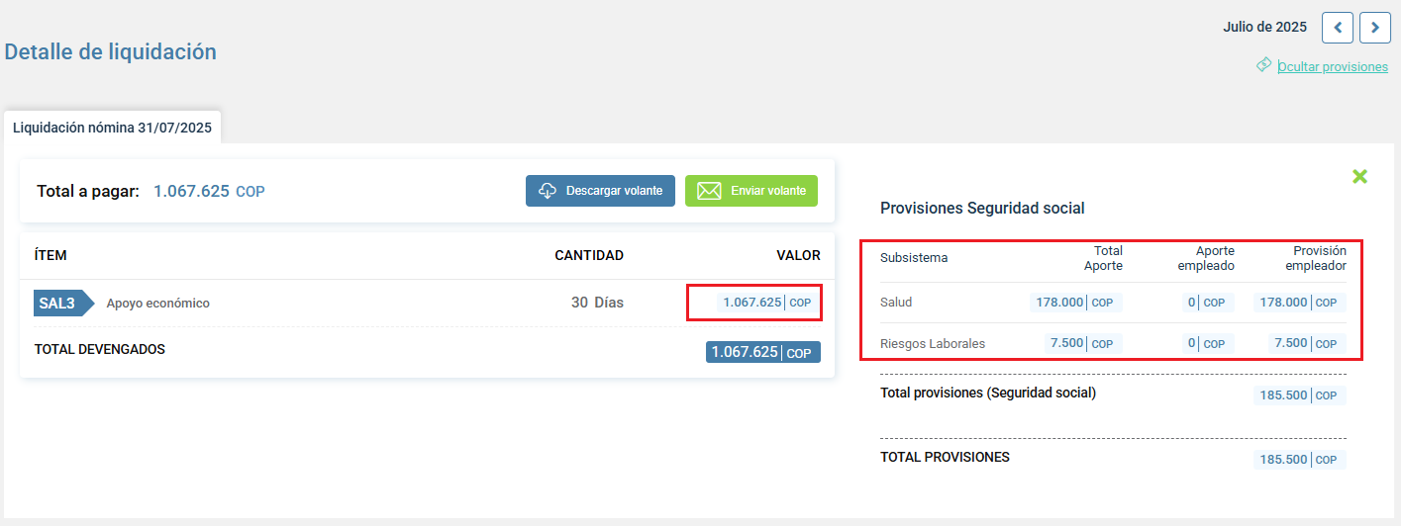Go to next month with right chevron
The height and width of the screenshot is (526, 1401).
[1375, 28]
